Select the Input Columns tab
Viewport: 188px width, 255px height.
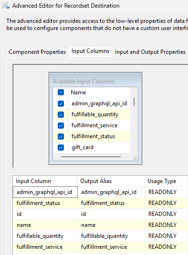point(90,51)
